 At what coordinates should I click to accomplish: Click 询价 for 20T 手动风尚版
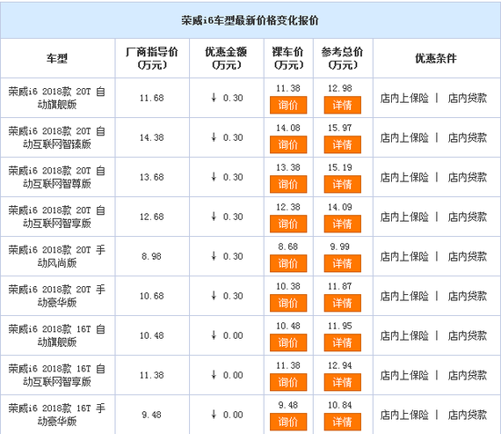coord(288,263)
